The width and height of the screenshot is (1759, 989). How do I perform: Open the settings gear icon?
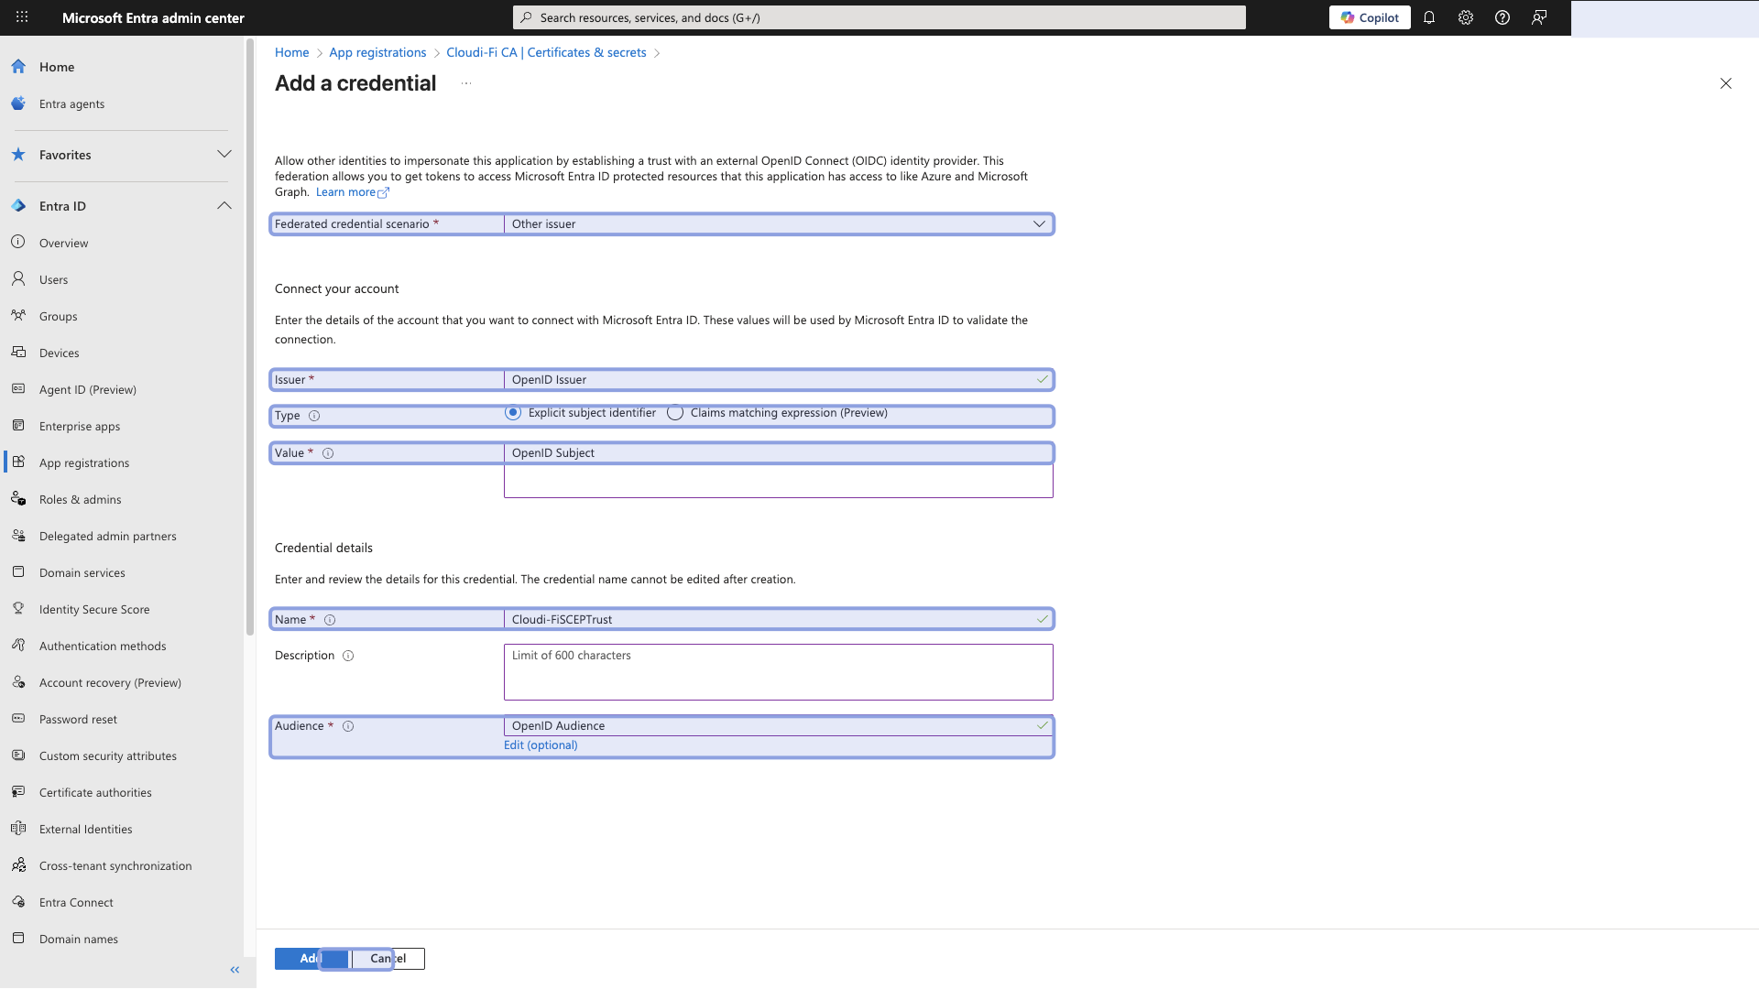[1466, 17]
